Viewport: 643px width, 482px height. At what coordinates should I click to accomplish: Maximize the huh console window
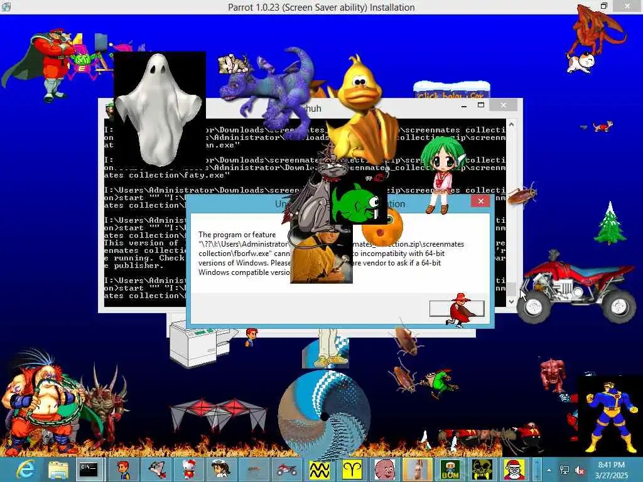pyautogui.click(x=481, y=105)
